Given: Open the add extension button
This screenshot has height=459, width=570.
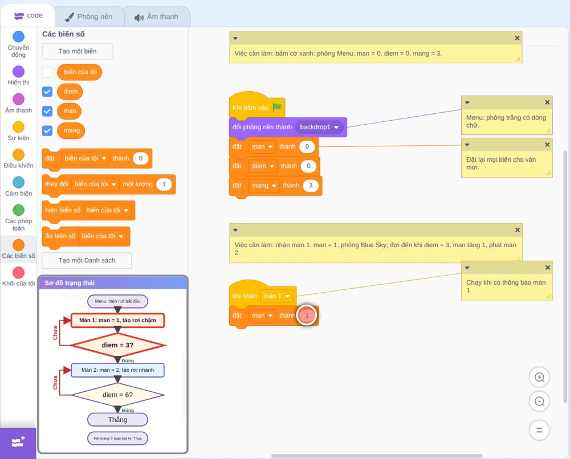Looking at the screenshot, I should pyautogui.click(x=18, y=442).
